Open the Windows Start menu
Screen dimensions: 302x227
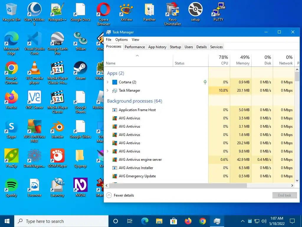(x=7, y=221)
